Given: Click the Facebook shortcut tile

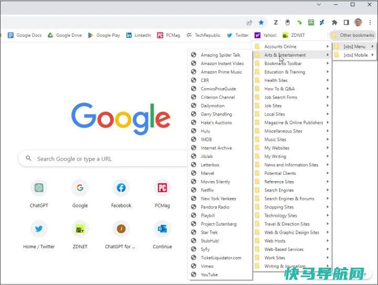Looking at the screenshot, I should click(x=121, y=194).
